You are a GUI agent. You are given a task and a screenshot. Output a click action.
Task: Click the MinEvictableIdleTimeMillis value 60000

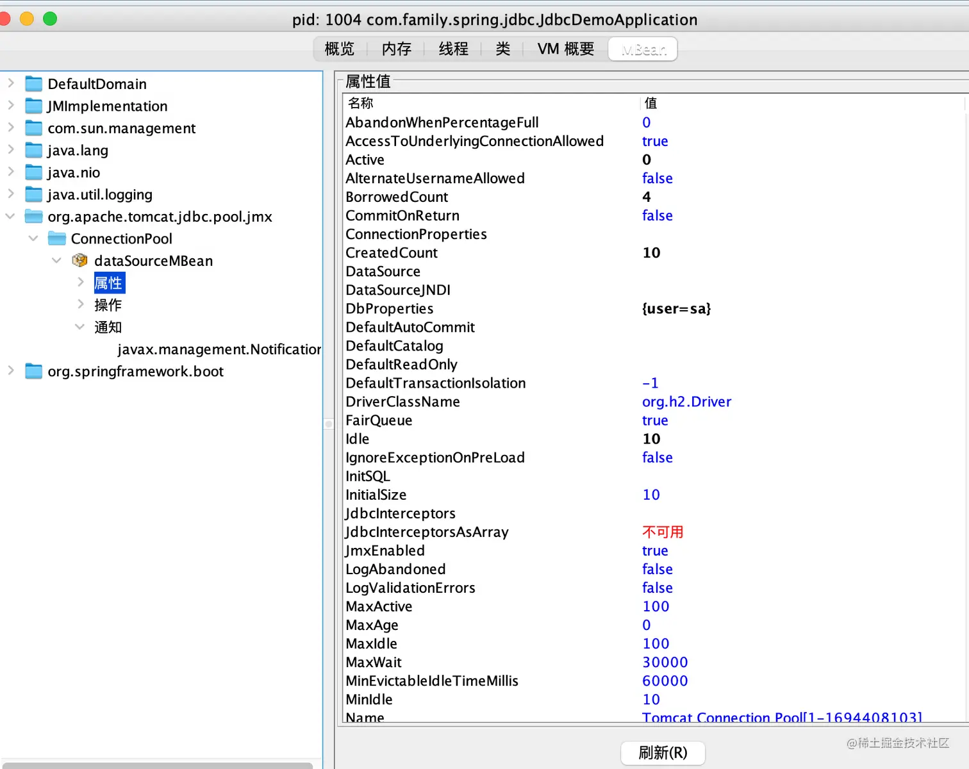click(665, 680)
